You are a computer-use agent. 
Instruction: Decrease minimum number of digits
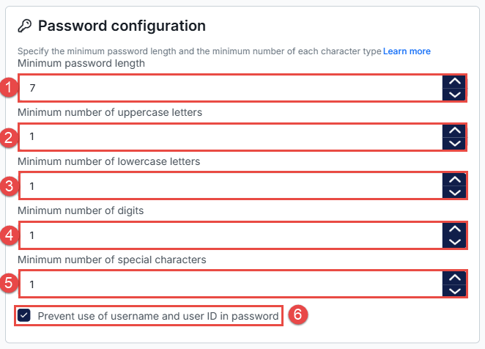(455, 241)
